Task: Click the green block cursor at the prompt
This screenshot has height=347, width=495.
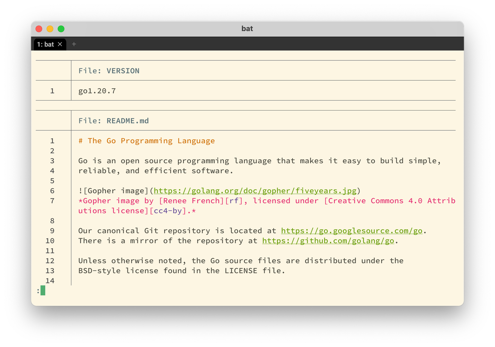Action: 43,291
